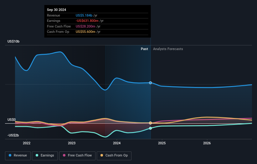This screenshot has width=257, height=164.
Task: Click the Earnings row label in tooltip
Action: pyautogui.click(x=54, y=21)
